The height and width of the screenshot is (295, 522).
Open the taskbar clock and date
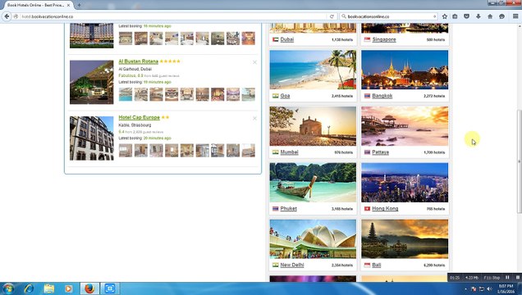click(x=506, y=288)
